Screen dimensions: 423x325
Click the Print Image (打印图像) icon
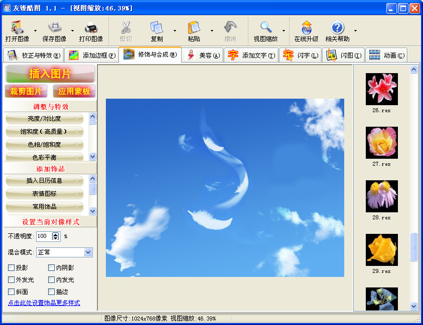91,28
